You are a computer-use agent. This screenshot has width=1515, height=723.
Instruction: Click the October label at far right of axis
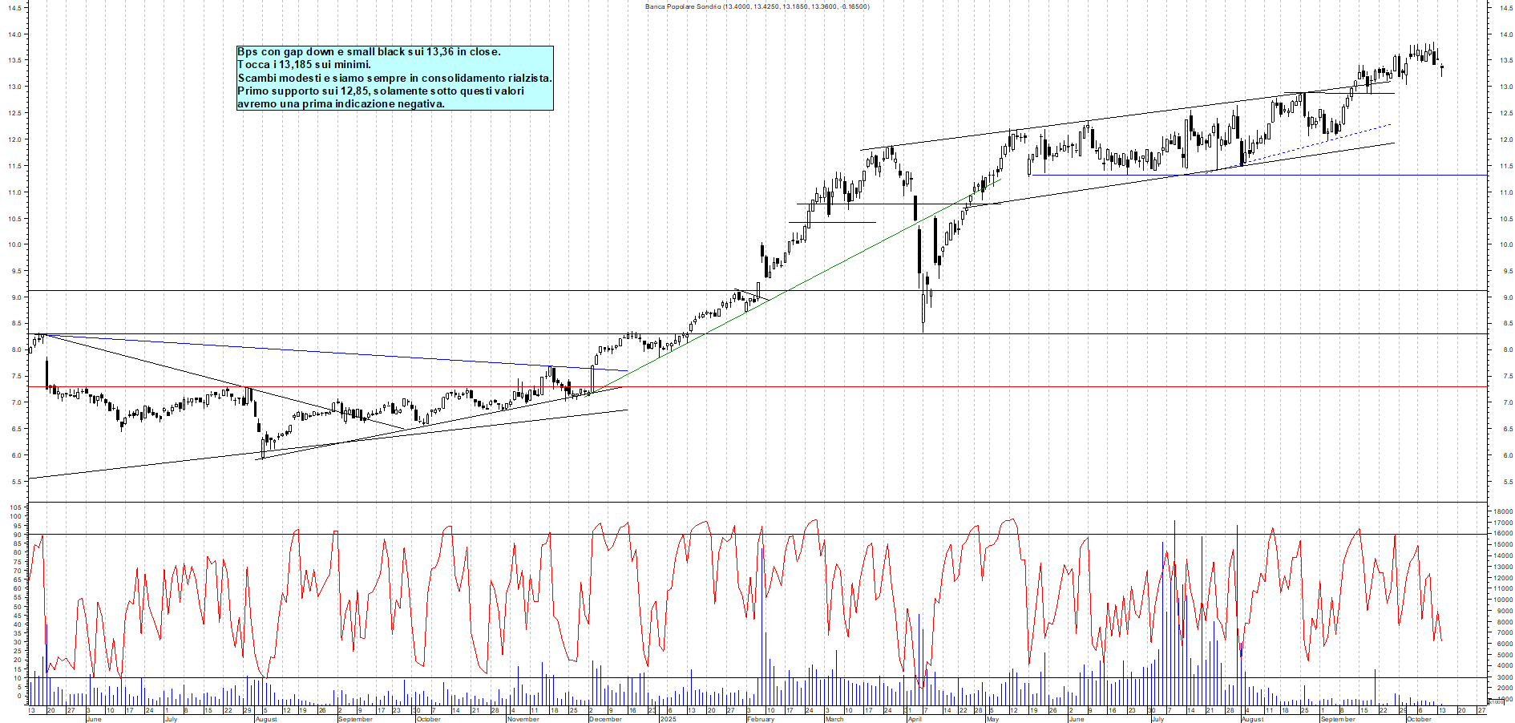(1418, 719)
